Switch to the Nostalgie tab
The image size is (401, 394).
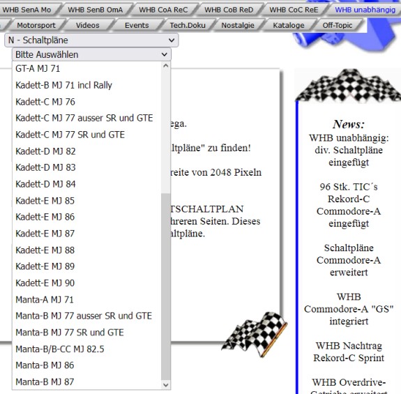click(x=238, y=25)
